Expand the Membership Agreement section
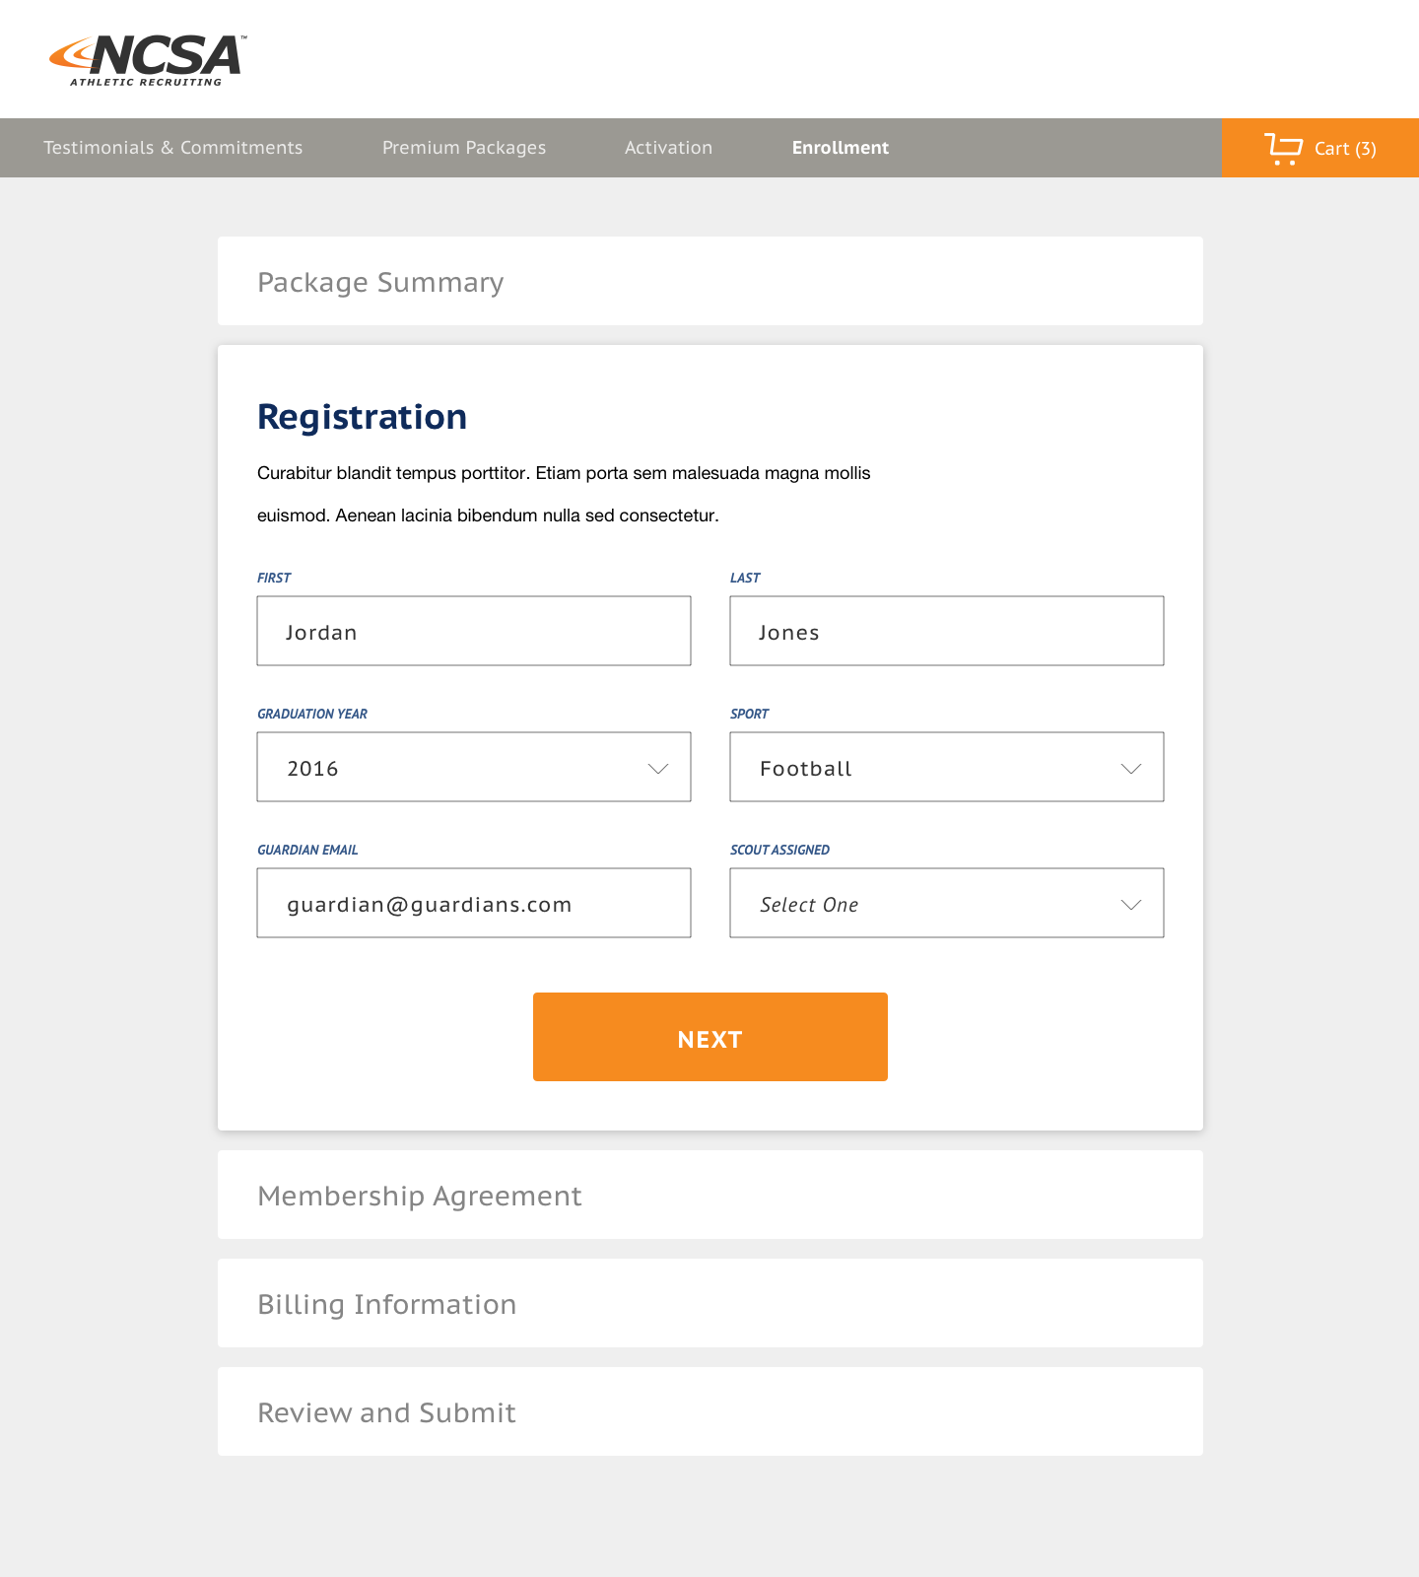This screenshot has width=1419, height=1577. pos(710,1195)
